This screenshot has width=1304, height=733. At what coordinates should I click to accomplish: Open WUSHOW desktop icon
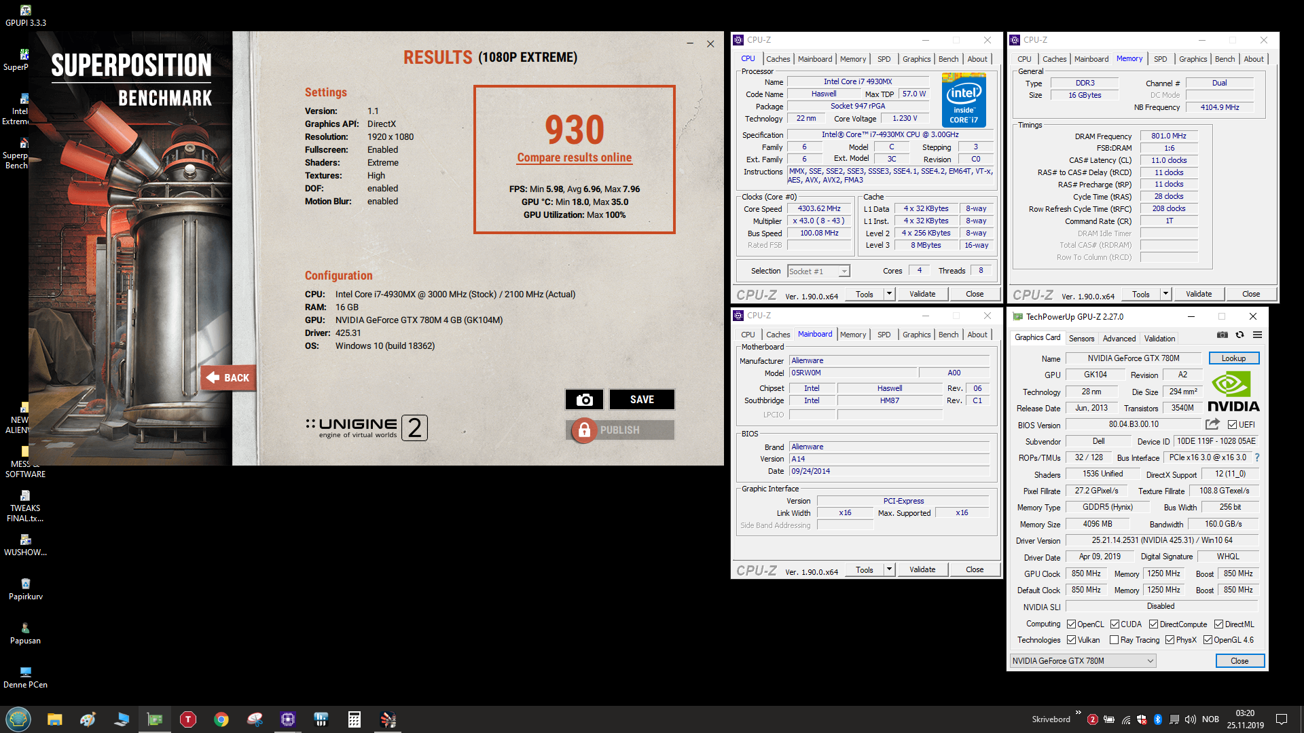tap(25, 546)
